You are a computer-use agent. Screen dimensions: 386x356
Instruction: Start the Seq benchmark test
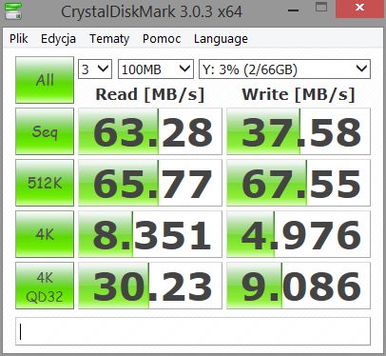point(45,131)
